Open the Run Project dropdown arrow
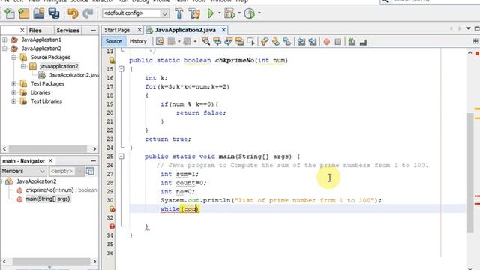Screen dimensions: 480x270 pyautogui.click(x=219, y=13)
